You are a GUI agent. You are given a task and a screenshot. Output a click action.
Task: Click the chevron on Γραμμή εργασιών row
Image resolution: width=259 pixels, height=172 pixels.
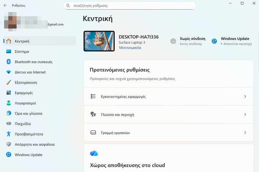pos(245,132)
